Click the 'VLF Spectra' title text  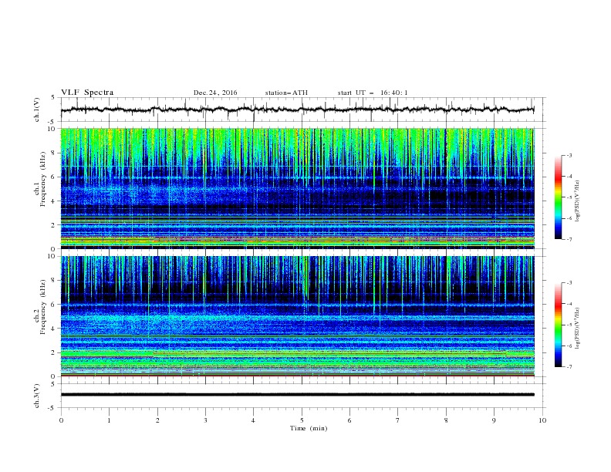click(87, 93)
